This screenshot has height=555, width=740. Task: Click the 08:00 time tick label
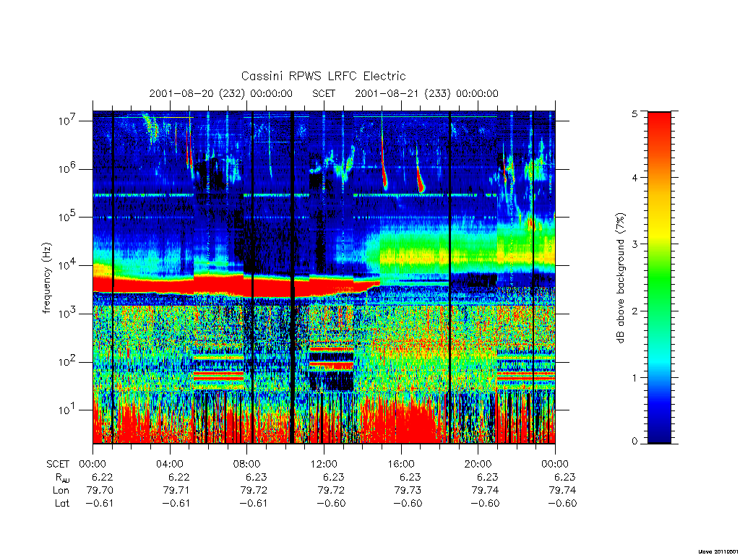tap(246, 465)
